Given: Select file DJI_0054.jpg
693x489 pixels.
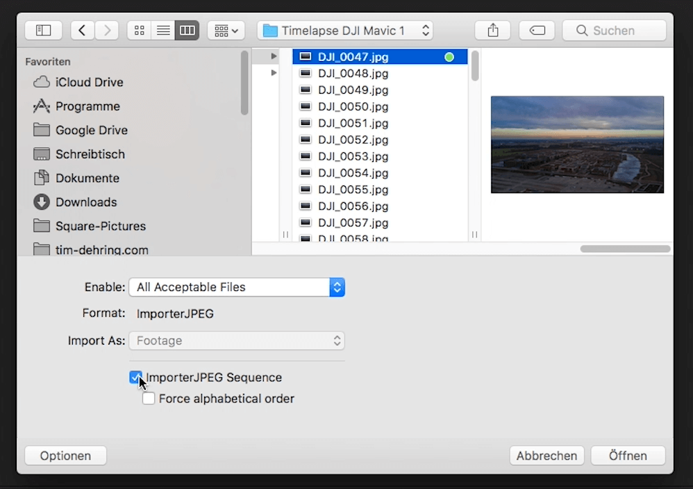Looking at the screenshot, I should click(x=380, y=173).
